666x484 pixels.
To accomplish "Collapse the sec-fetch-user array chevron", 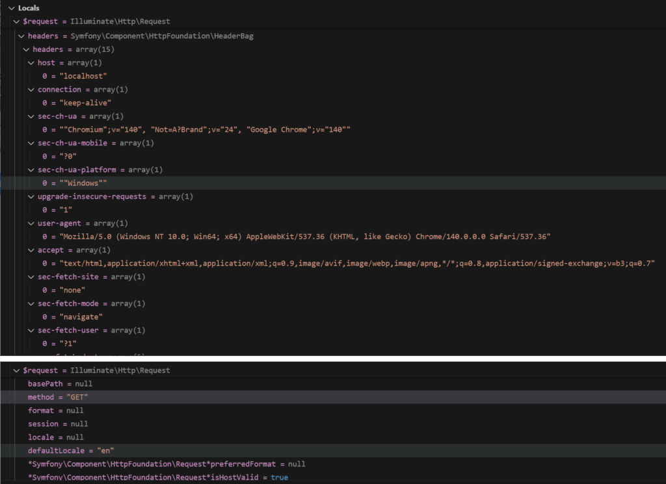I will [31, 330].
